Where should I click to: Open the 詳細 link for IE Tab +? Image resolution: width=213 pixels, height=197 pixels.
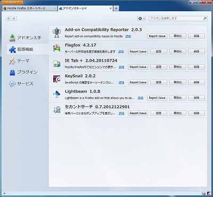point(121,67)
